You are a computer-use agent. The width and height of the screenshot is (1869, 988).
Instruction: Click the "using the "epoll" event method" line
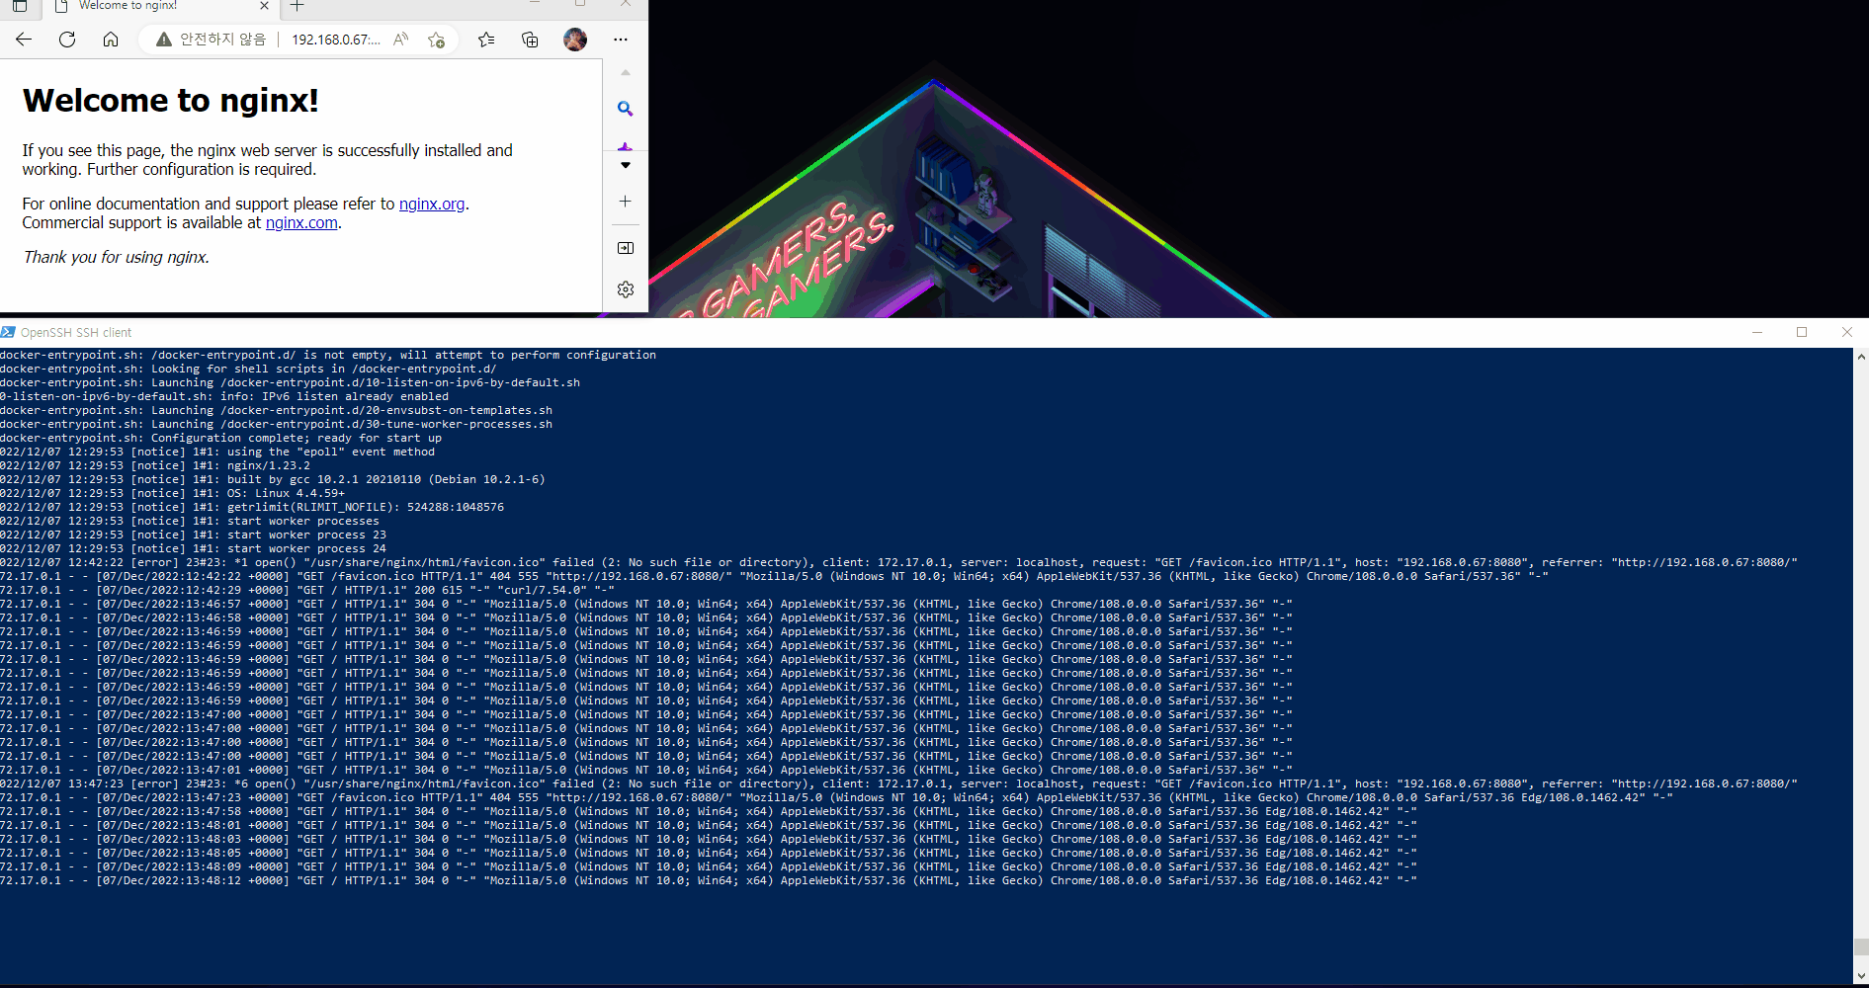217,453
